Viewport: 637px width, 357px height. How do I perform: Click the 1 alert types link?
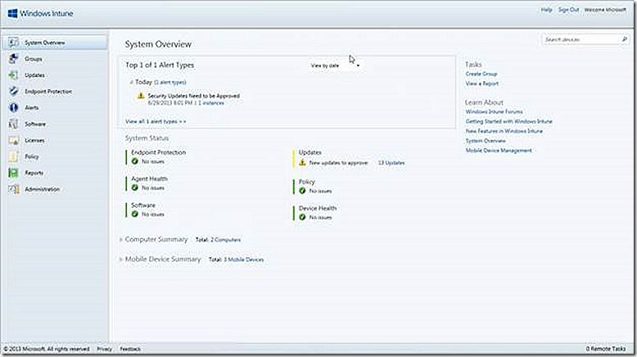[x=169, y=83]
